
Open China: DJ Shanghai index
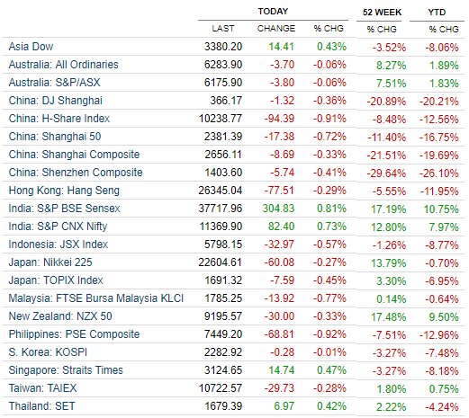55,101
